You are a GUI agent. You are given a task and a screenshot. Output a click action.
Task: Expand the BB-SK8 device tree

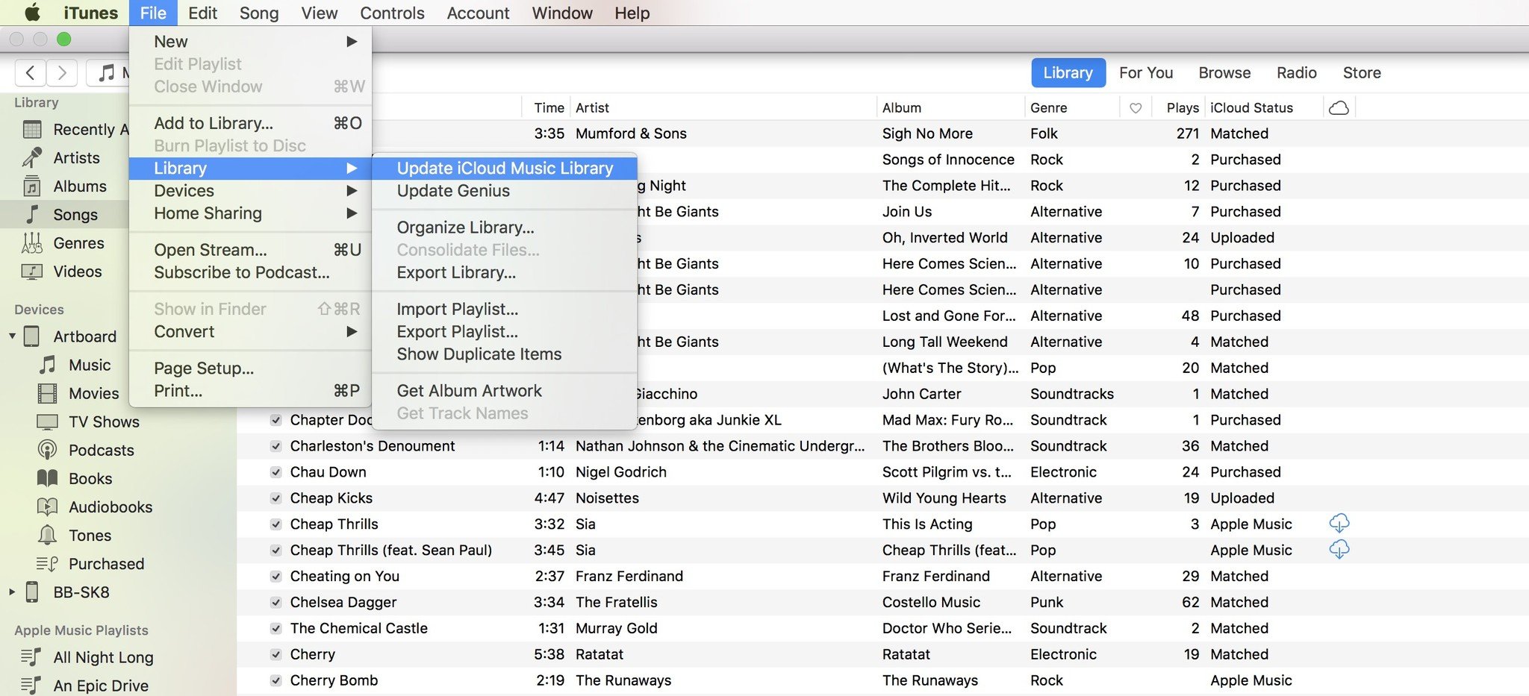click(x=12, y=592)
